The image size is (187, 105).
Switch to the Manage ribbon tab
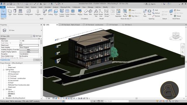coord(90,7)
